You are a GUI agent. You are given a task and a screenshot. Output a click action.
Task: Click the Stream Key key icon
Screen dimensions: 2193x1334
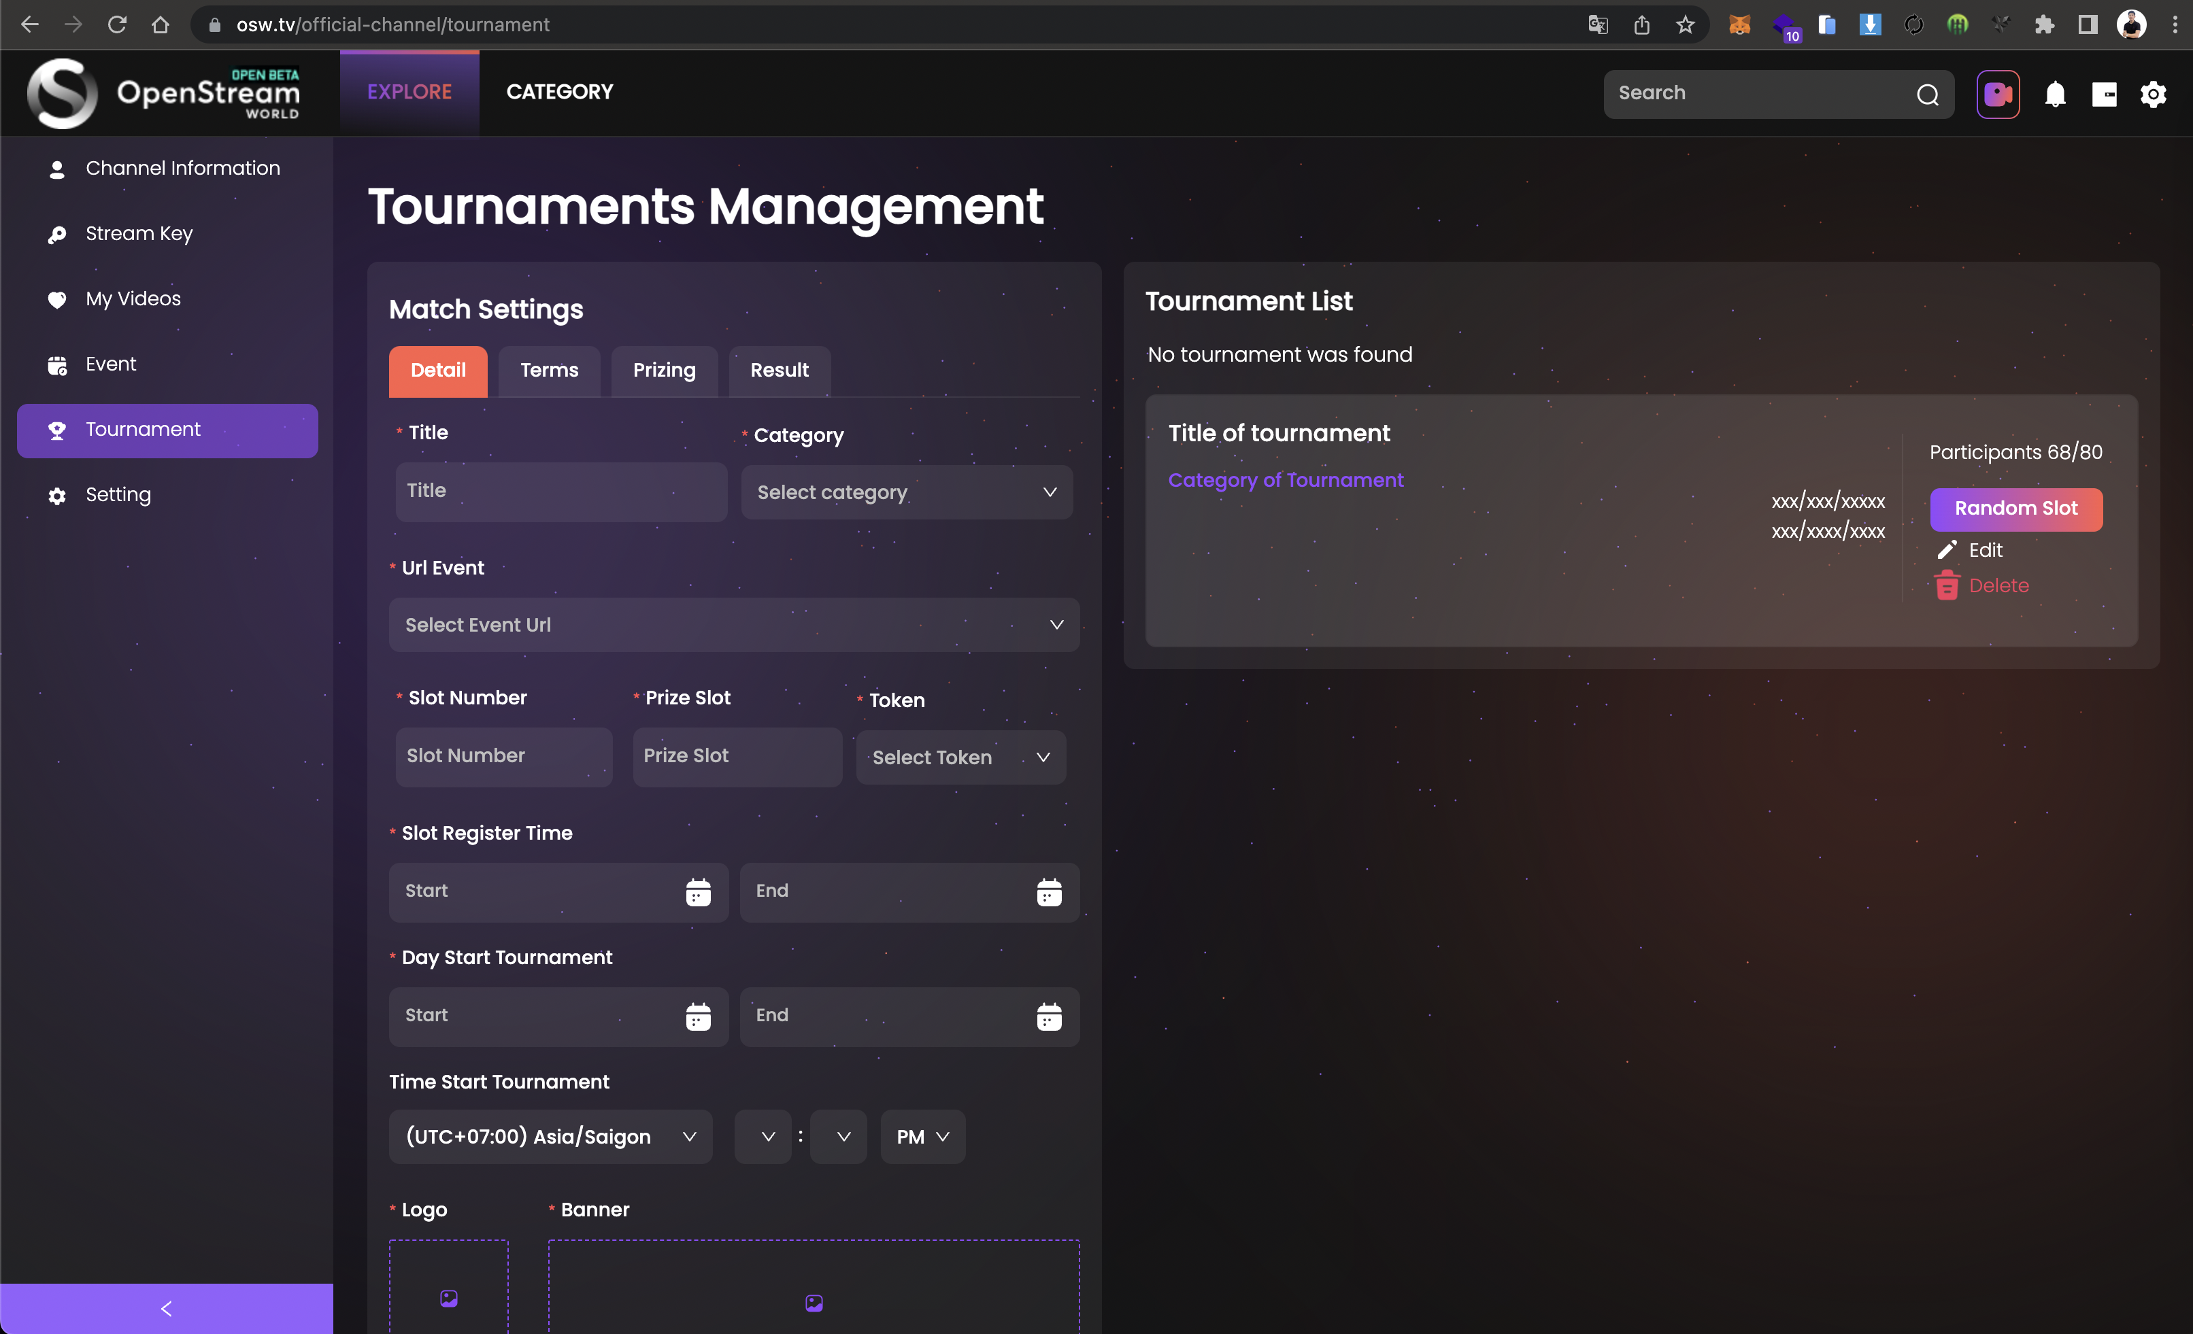pyautogui.click(x=57, y=234)
